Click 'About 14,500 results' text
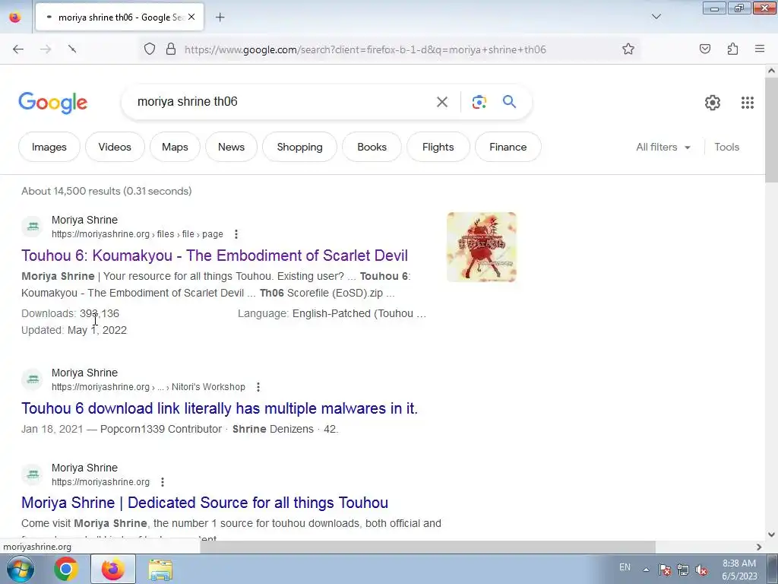 pos(106,191)
